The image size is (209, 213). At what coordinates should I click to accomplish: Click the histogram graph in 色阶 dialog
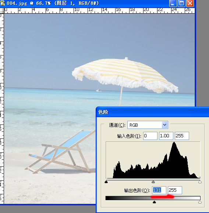point(153,160)
